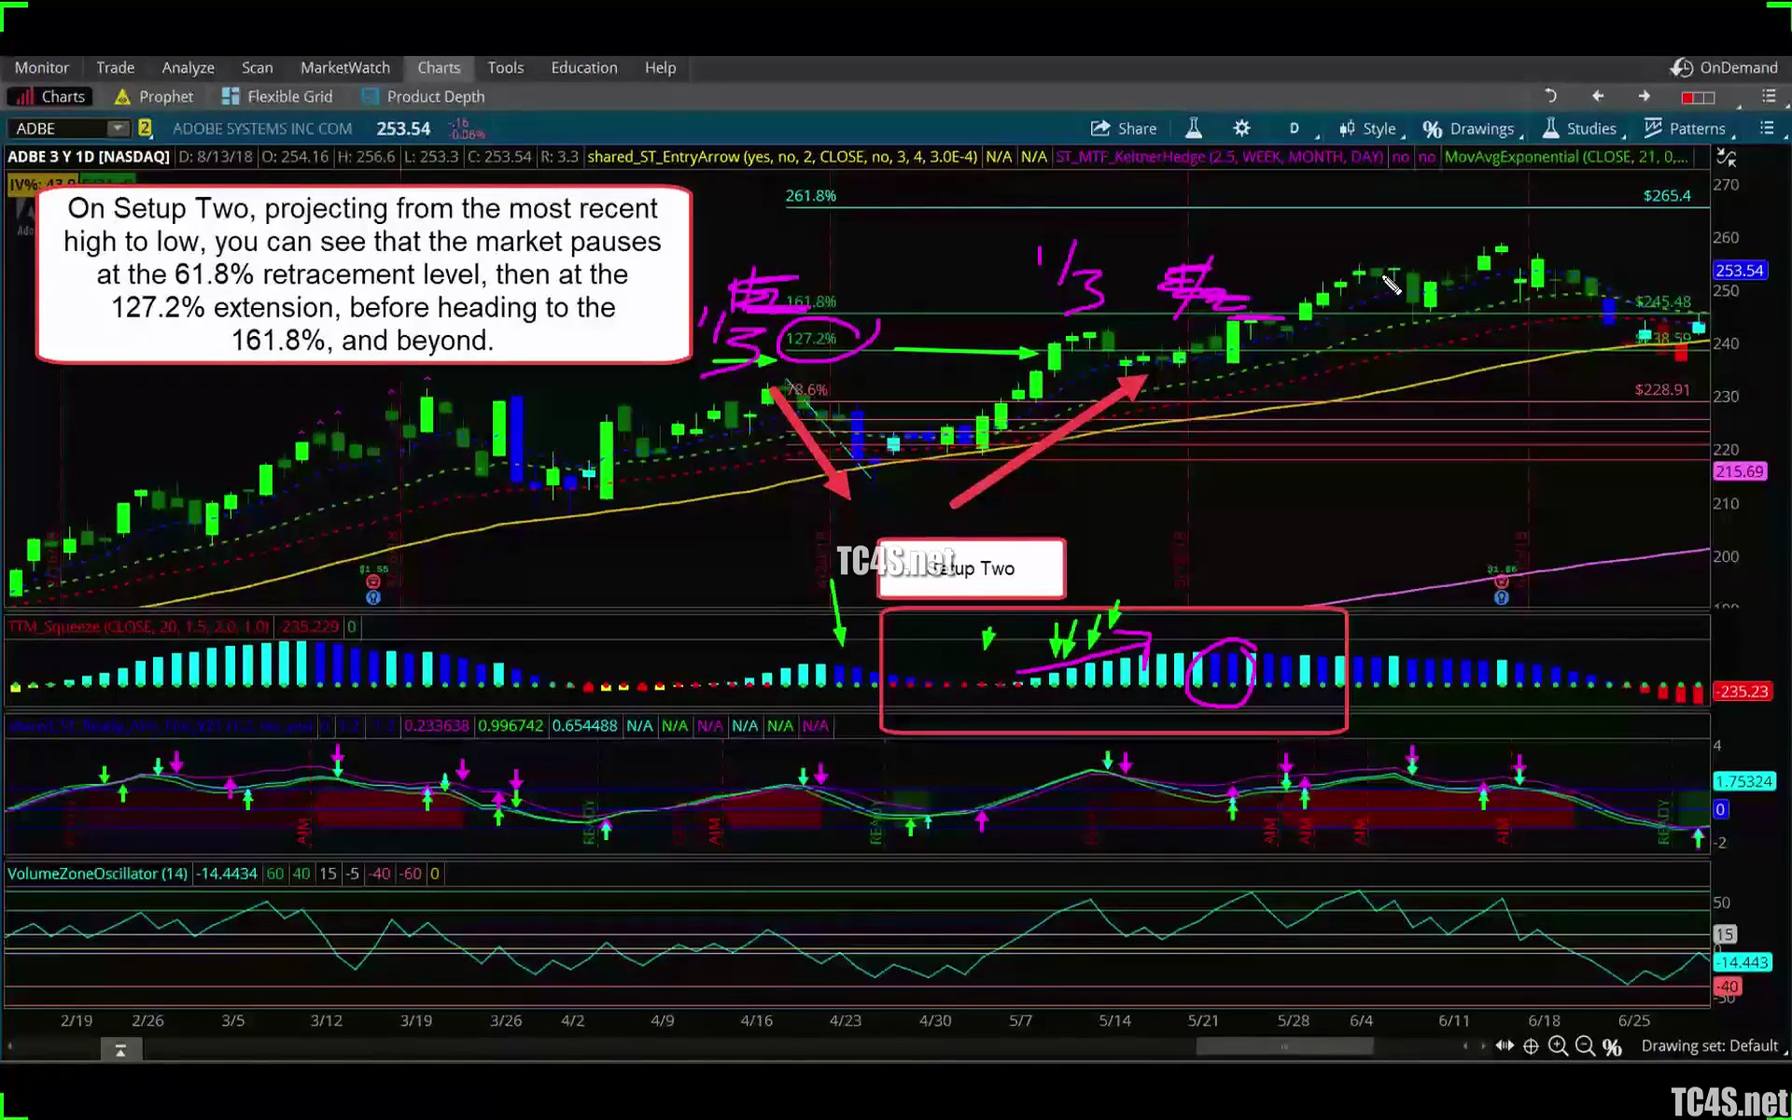Click the Share button label
The width and height of the screenshot is (1792, 1120).
[1137, 129]
